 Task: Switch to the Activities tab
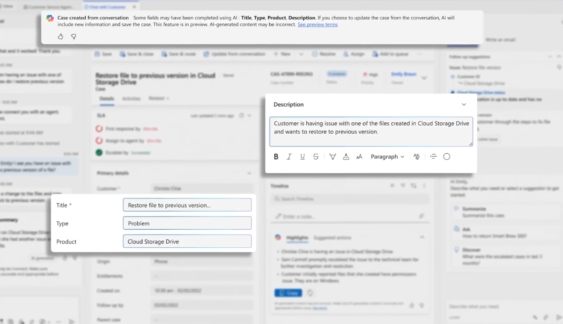pyautogui.click(x=131, y=98)
